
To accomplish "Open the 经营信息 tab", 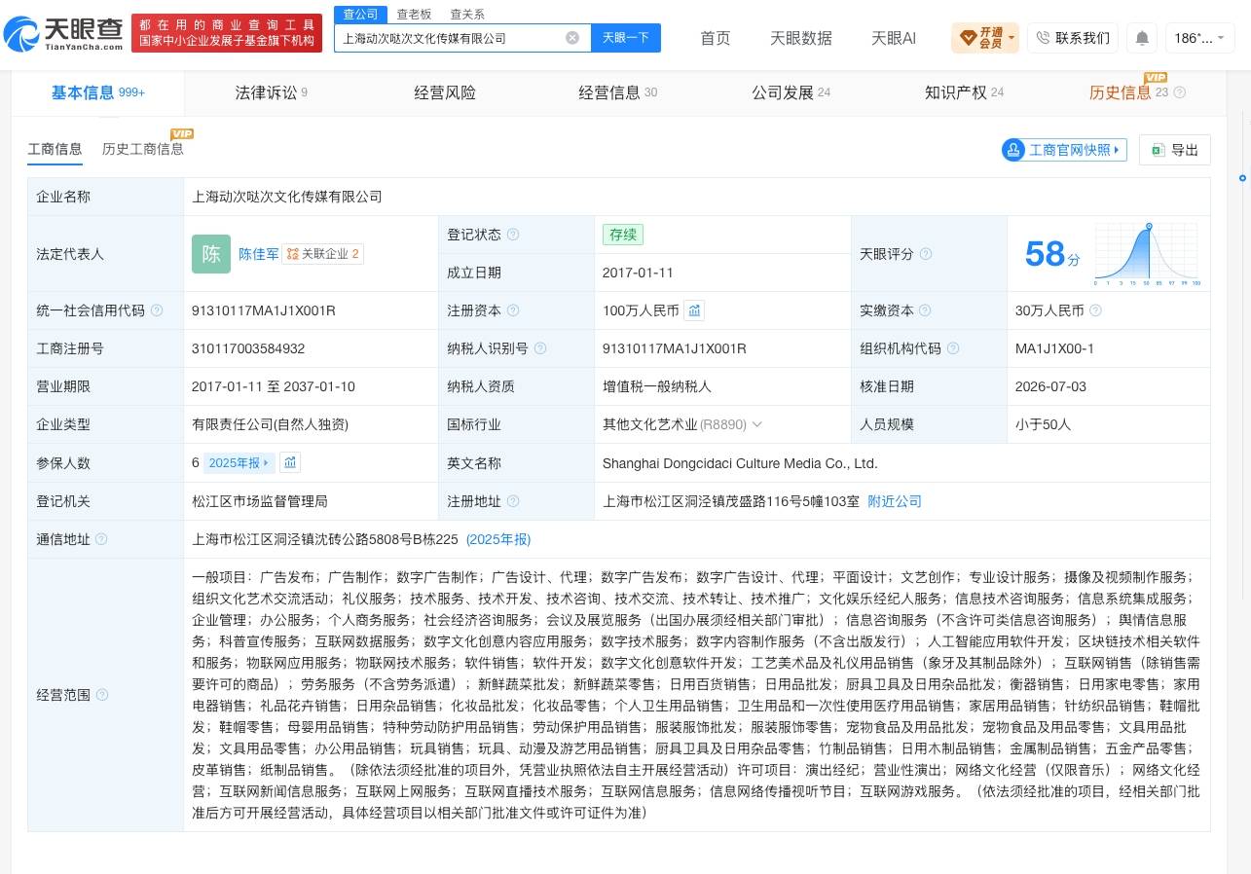I will pyautogui.click(x=617, y=92).
